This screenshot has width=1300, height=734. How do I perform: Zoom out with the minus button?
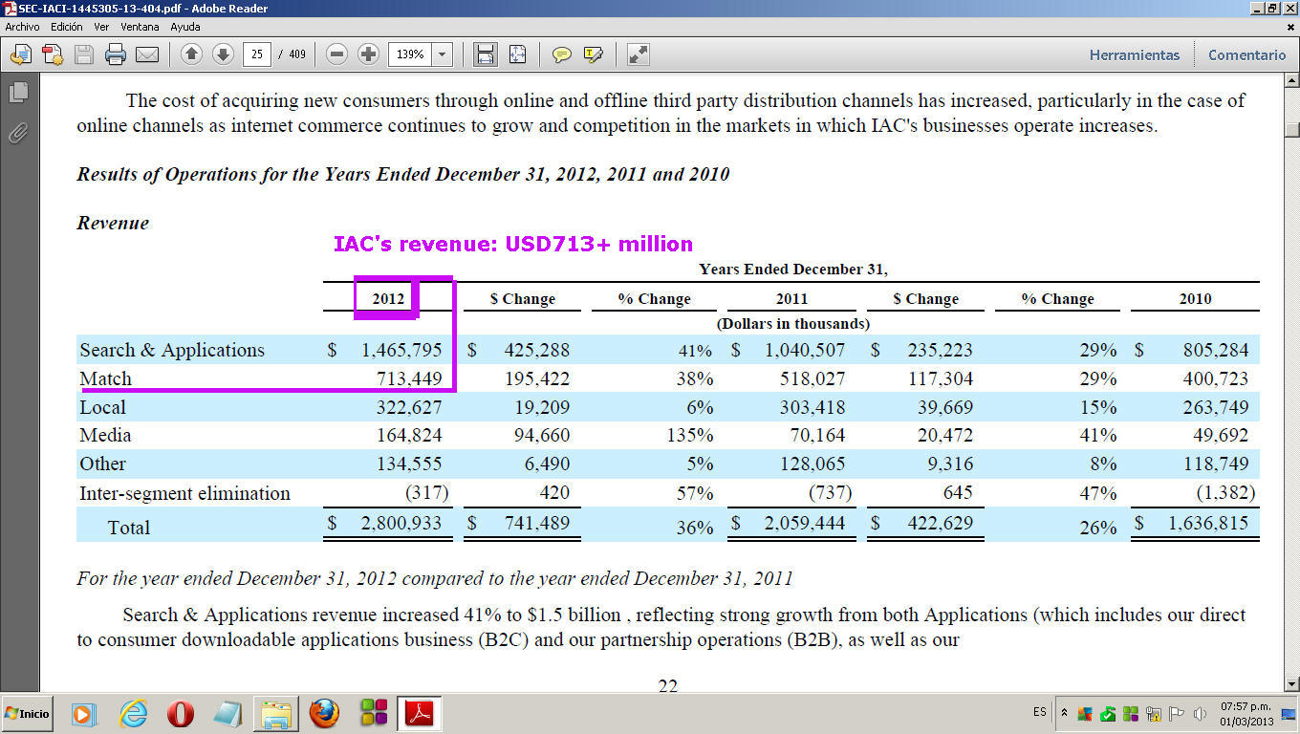tap(336, 54)
